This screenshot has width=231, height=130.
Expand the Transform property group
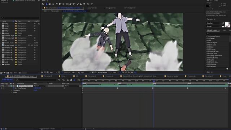[12, 90]
